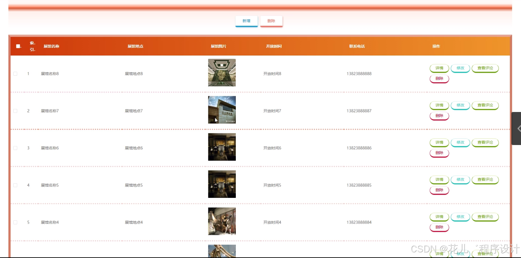Click 修改 for 展馆名称8
This screenshot has width=521, height=258.
coord(460,68)
